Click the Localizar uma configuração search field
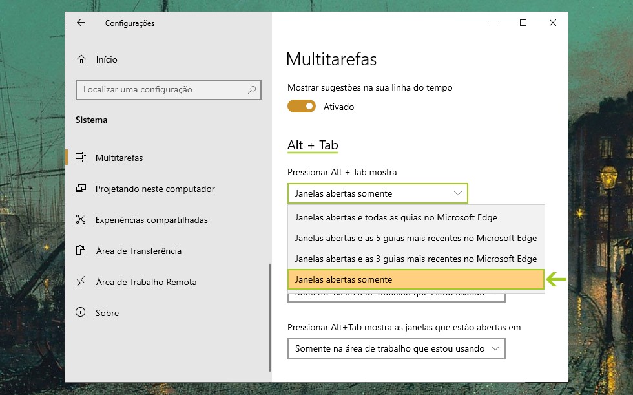This screenshot has width=633, height=395. 161,90
